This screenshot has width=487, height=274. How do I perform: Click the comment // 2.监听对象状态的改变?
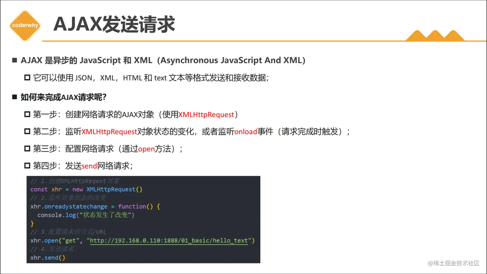(x=68, y=198)
